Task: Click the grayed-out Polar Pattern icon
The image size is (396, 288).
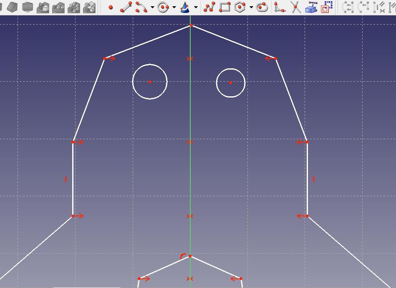Action: click(74, 7)
